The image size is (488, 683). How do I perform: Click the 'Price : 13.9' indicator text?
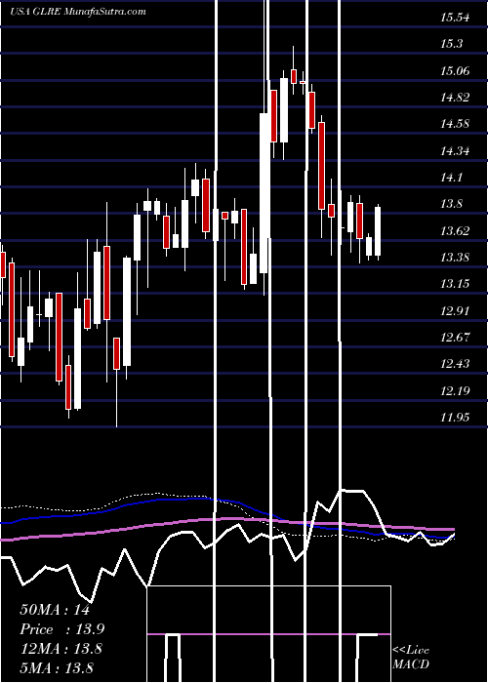(61, 629)
